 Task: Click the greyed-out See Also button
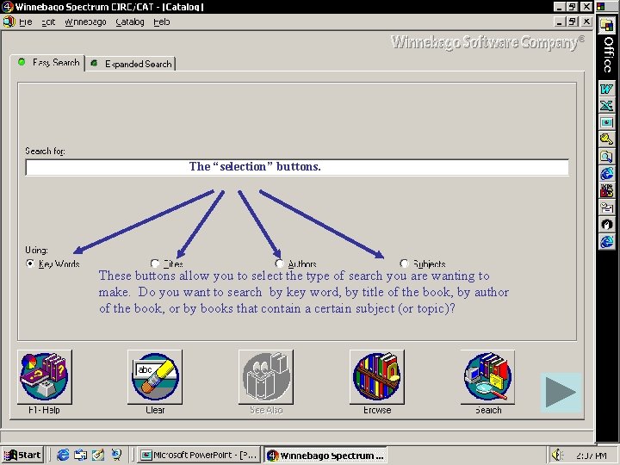click(266, 377)
